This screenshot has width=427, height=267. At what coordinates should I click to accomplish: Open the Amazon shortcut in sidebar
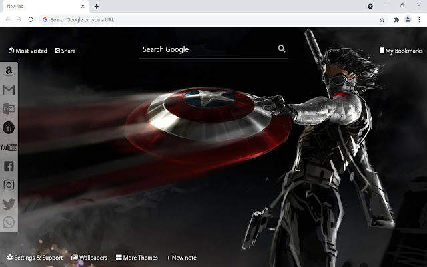(9, 71)
